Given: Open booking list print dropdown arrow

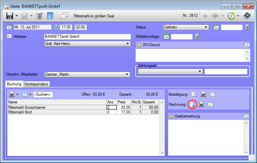Looking at the screenshot, I should pos(17,94).
